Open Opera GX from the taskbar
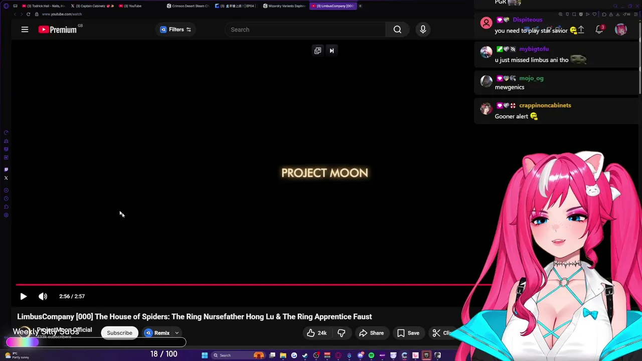This screenshot has width=642, height=361. click(339, 355)
